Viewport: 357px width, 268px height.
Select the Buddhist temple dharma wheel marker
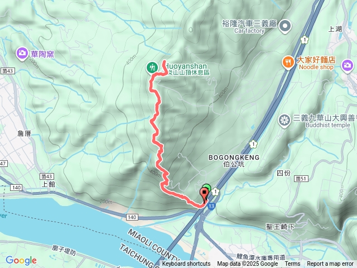pos(284,121)
